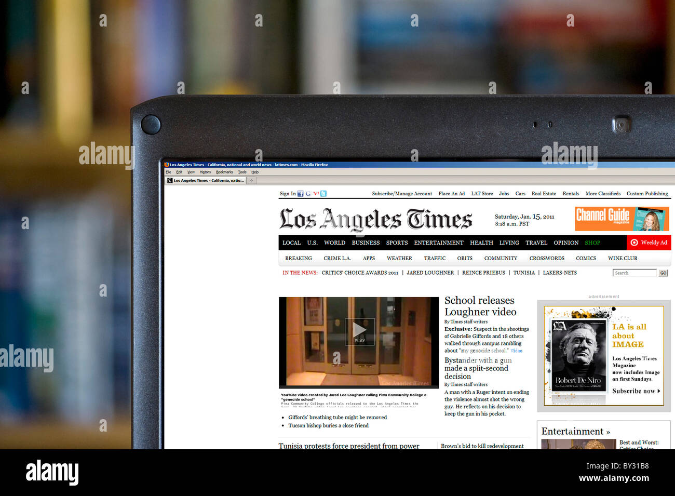675x496 pixels.
Task: Open More Classifieds link
Action: (x=603, y=194)
